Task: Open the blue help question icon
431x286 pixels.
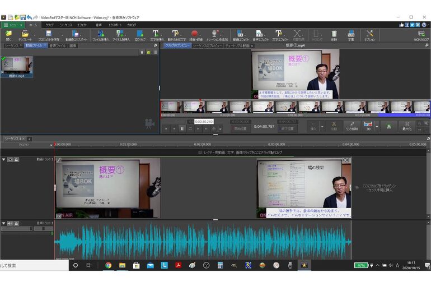Action: tap(424, 25)
